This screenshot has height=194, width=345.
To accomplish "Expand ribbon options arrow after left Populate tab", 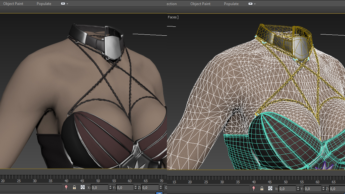I will pyautogui.click(x=67, y=4).
